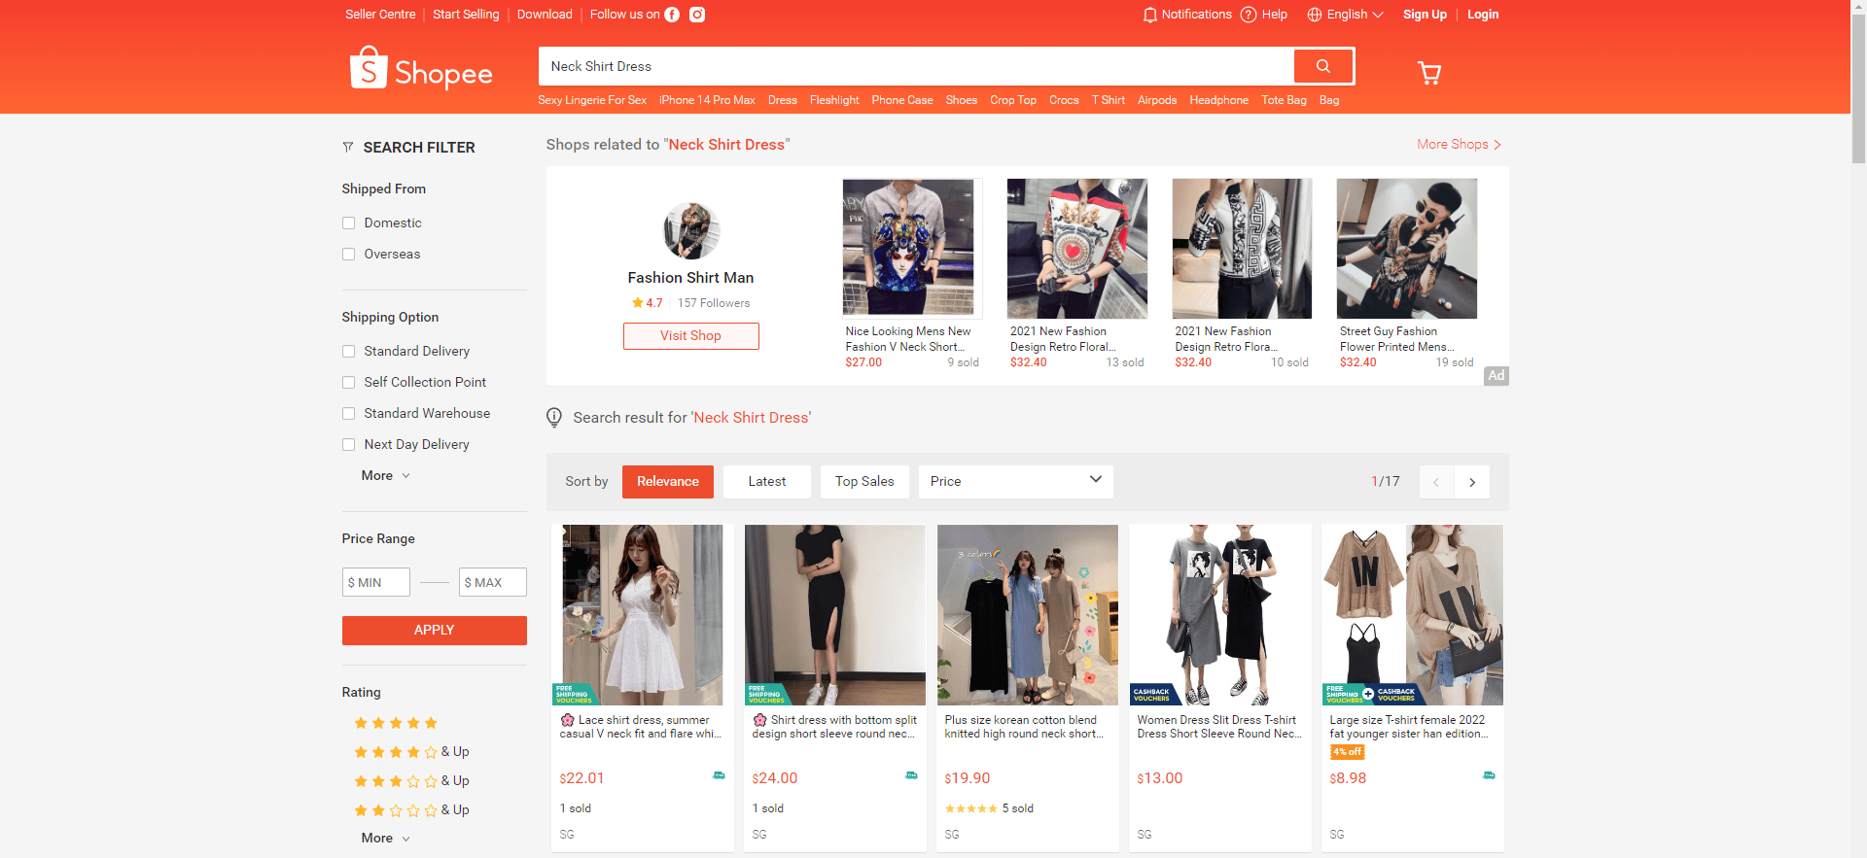Open Shopee's Facebook page icon
Image resolution: width=1867 pixels, height=858 pixels.
(x=672, y=15)
